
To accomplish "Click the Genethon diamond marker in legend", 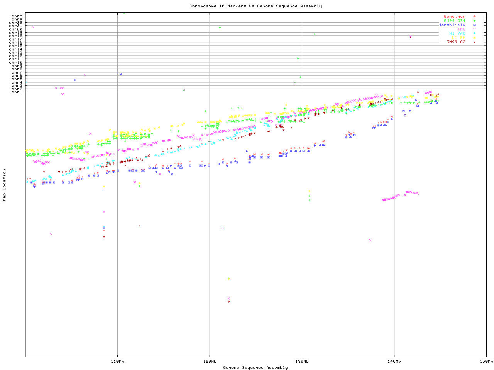I will tap(474, 17).
